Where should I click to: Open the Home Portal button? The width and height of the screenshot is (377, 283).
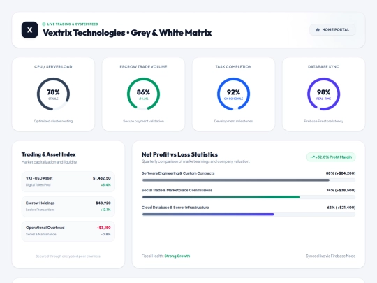tap(332, 29)
